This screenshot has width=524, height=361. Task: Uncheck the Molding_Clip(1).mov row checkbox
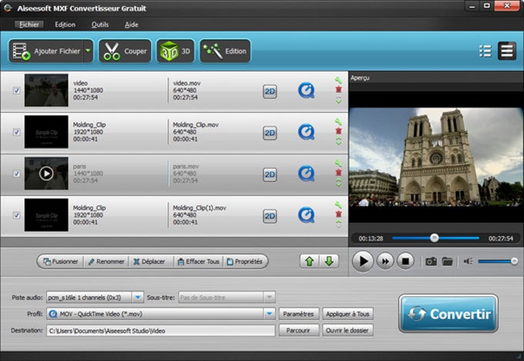pos(16,215)
